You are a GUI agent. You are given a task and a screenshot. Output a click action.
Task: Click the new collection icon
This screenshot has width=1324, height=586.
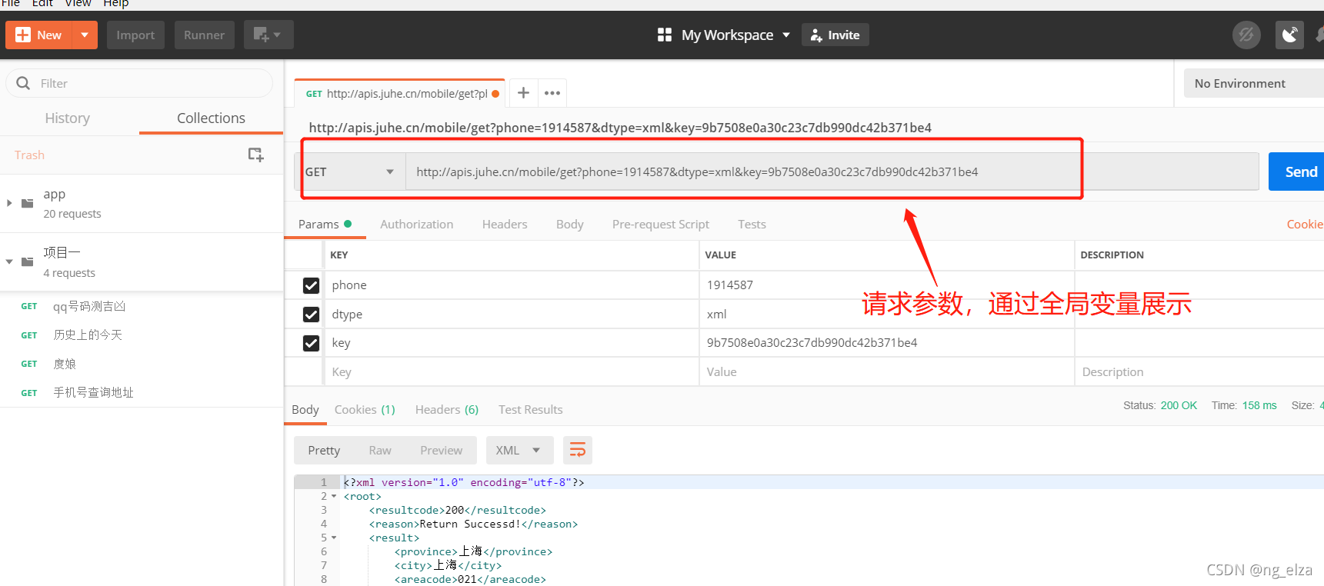255,155
